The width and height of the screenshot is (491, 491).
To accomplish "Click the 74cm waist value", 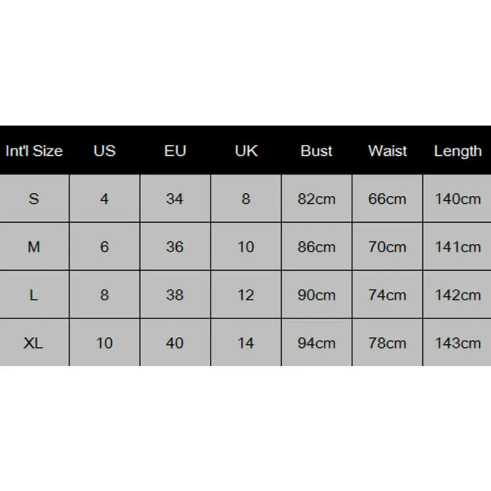I will (x=387, y=295).
